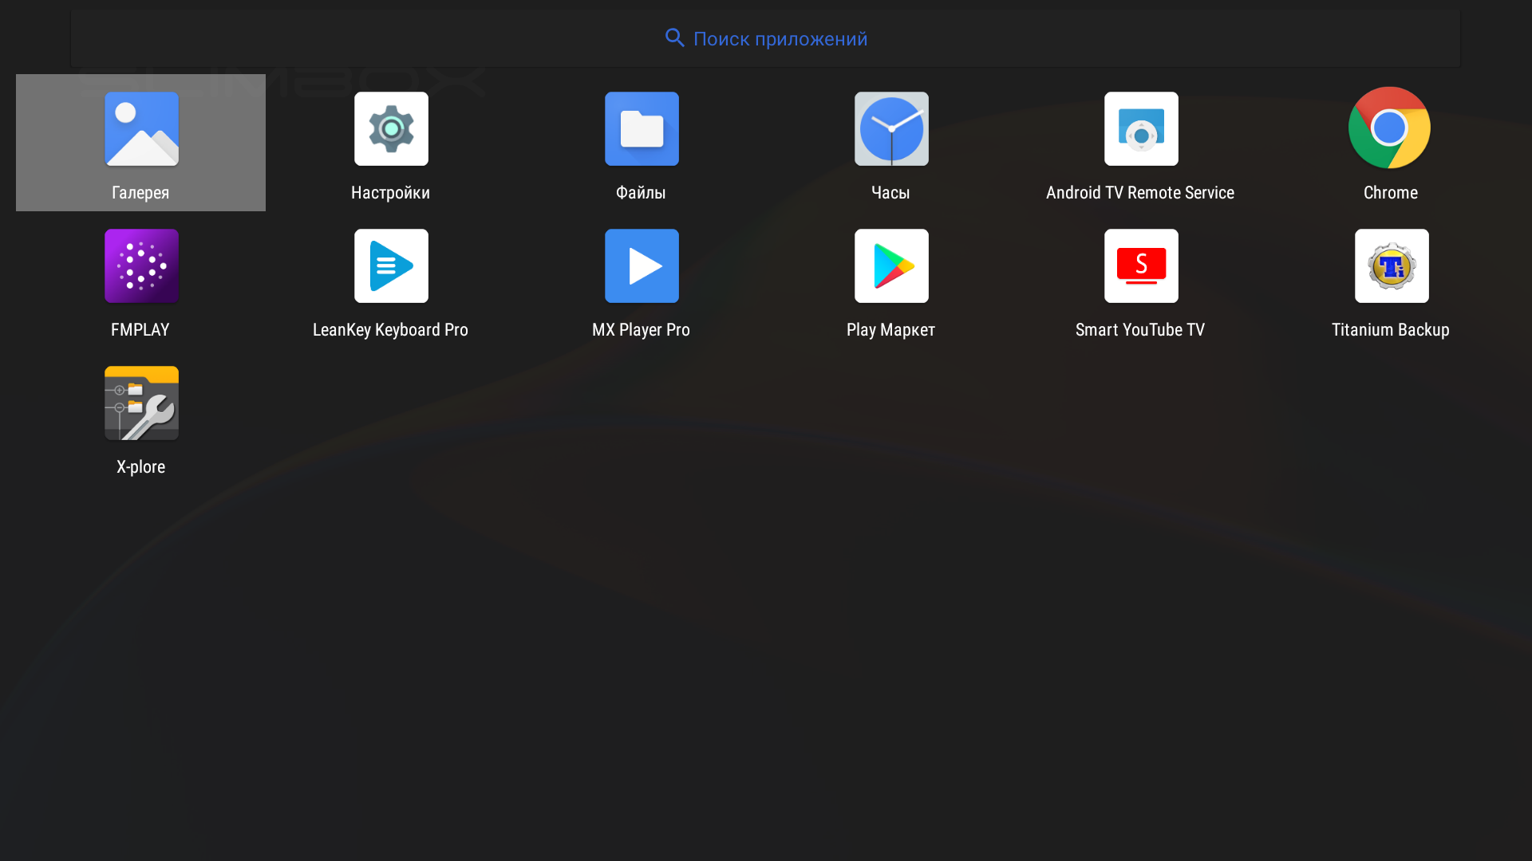Start MX Player Pro app icon
Viewport: 1532px width, 861px height.
pyautogui.click(x=642, y=266)
